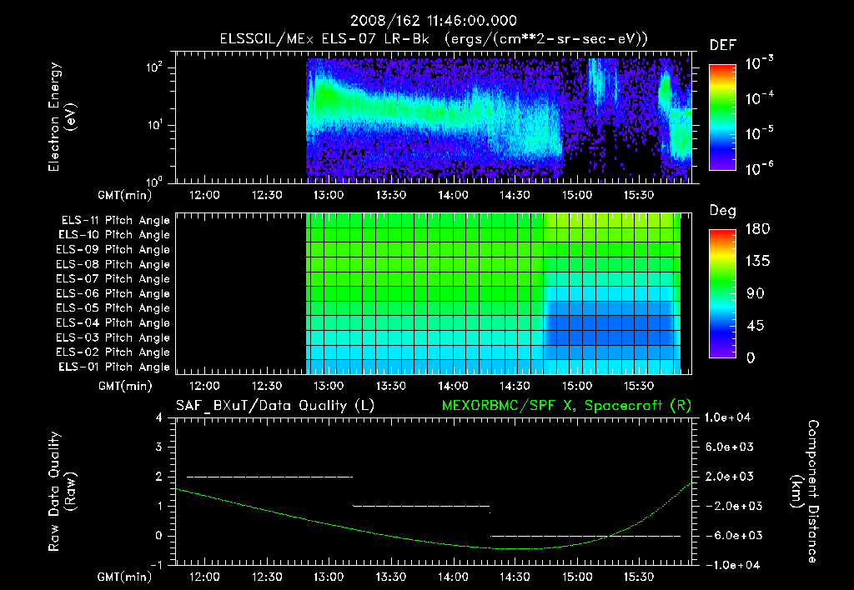Click the data quality line segment at level 1

point(421,506)
